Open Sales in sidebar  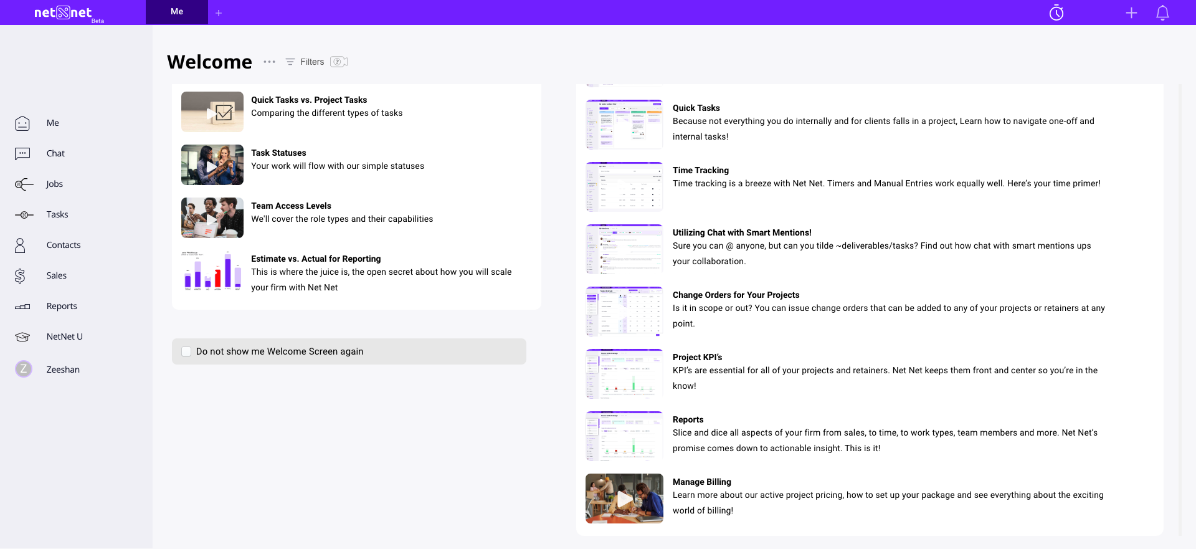[x=57, y=276]
